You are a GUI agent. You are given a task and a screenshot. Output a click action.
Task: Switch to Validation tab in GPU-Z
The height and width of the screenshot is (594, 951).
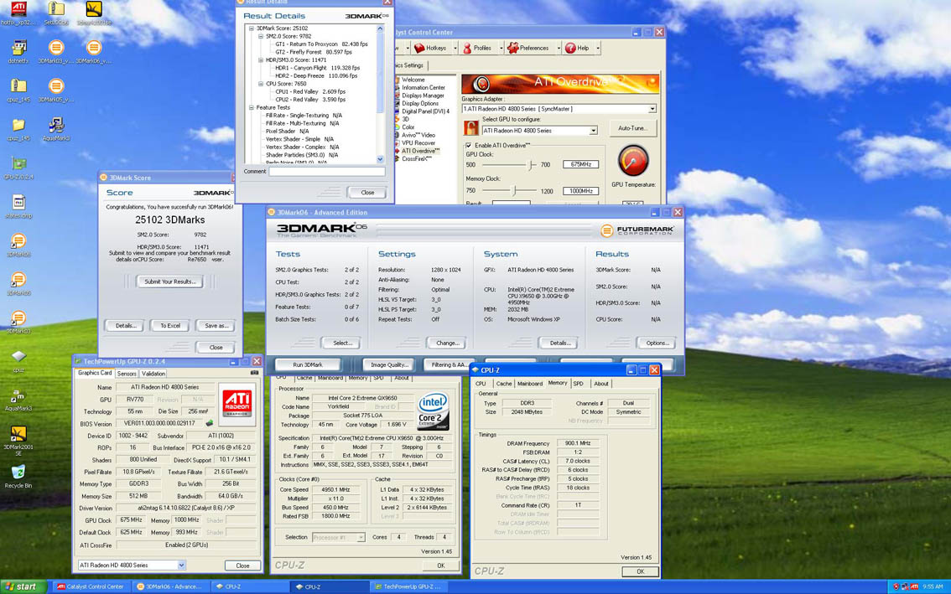tap(153, 374)
